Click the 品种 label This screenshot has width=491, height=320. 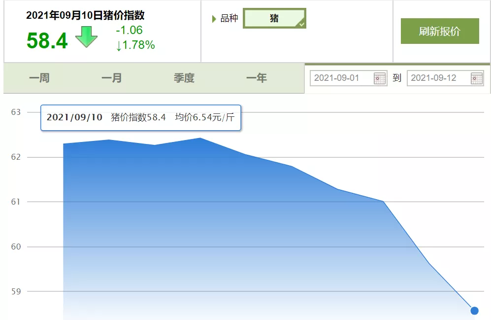click(229, 18)
